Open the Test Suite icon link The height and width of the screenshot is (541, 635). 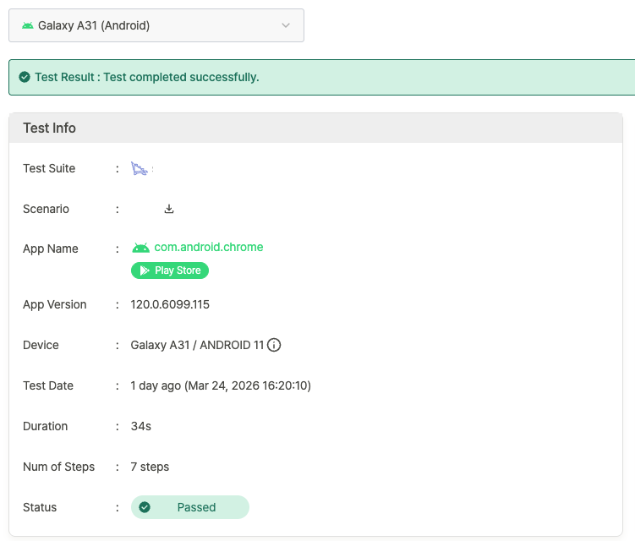click(140, 169)
